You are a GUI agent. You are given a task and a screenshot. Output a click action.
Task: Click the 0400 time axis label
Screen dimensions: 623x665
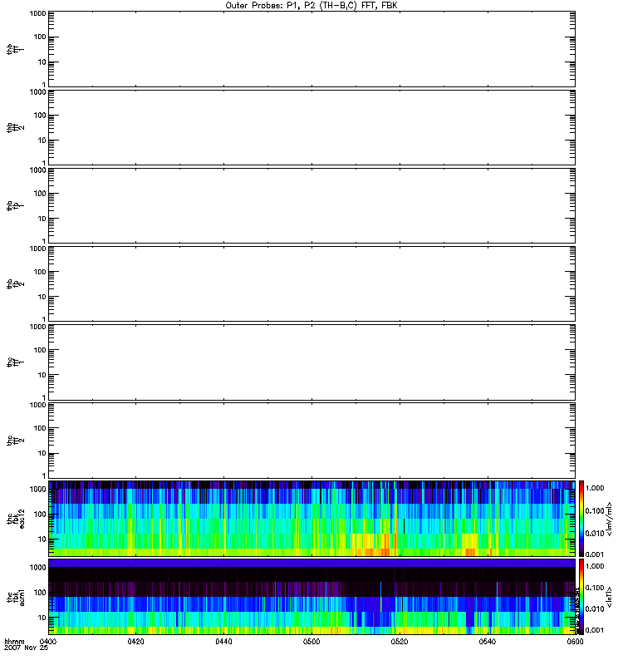(x=47, y=641)
